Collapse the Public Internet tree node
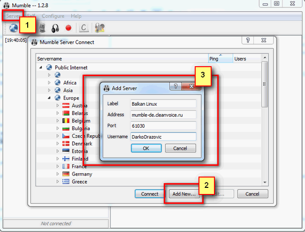Screen dimensions: 305x232 pos(41,67)
